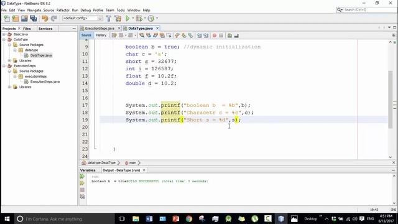
Task: Click the editor vertical scrollbar thumb
Action: pos(391,99)
